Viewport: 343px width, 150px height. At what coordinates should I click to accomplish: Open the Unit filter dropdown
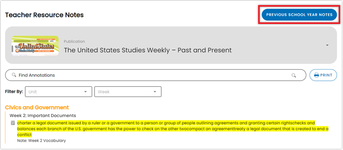(x=58, y=91)
